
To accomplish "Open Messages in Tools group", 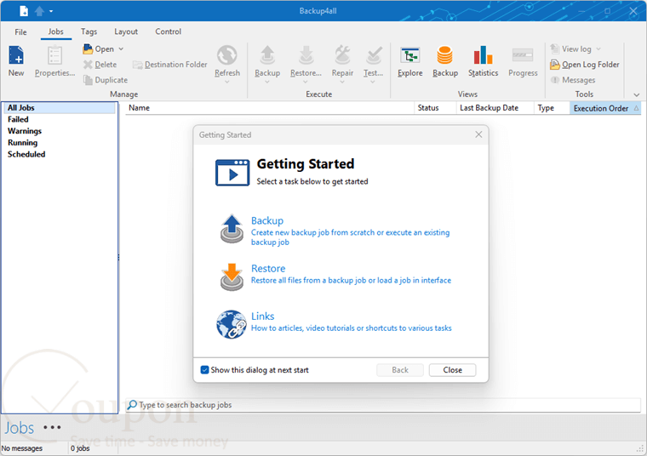I will pos(573,80).
